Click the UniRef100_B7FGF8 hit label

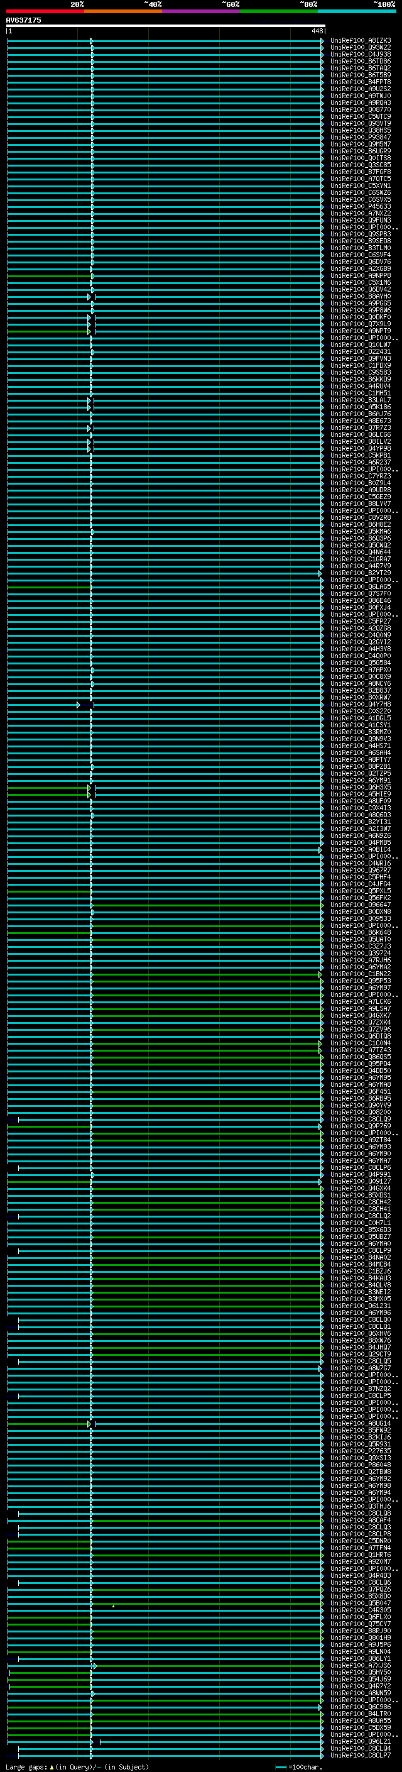coord(361,172)
